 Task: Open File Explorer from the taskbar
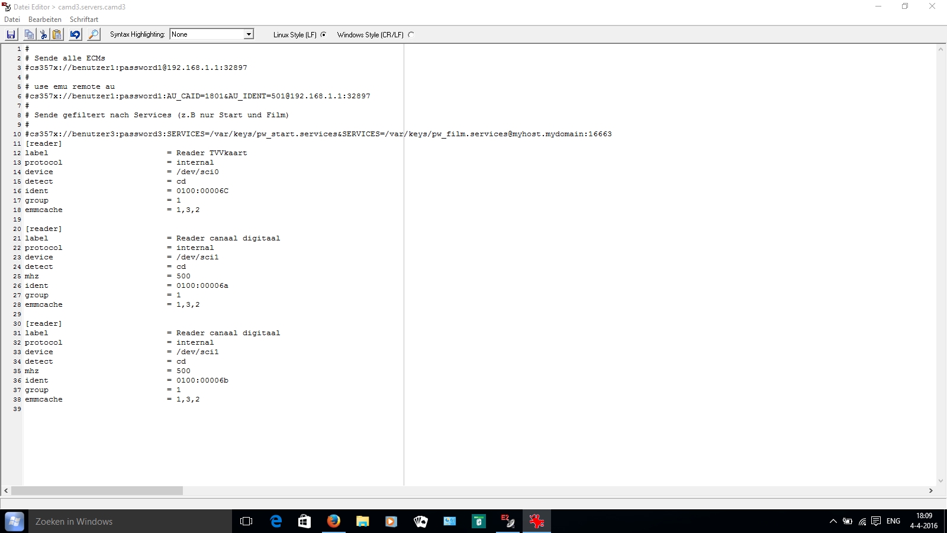(x=362, y=521)
